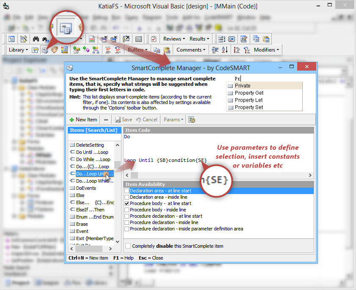Click the second close-windows icon
The image size is (356, 290).
point(113,39)
